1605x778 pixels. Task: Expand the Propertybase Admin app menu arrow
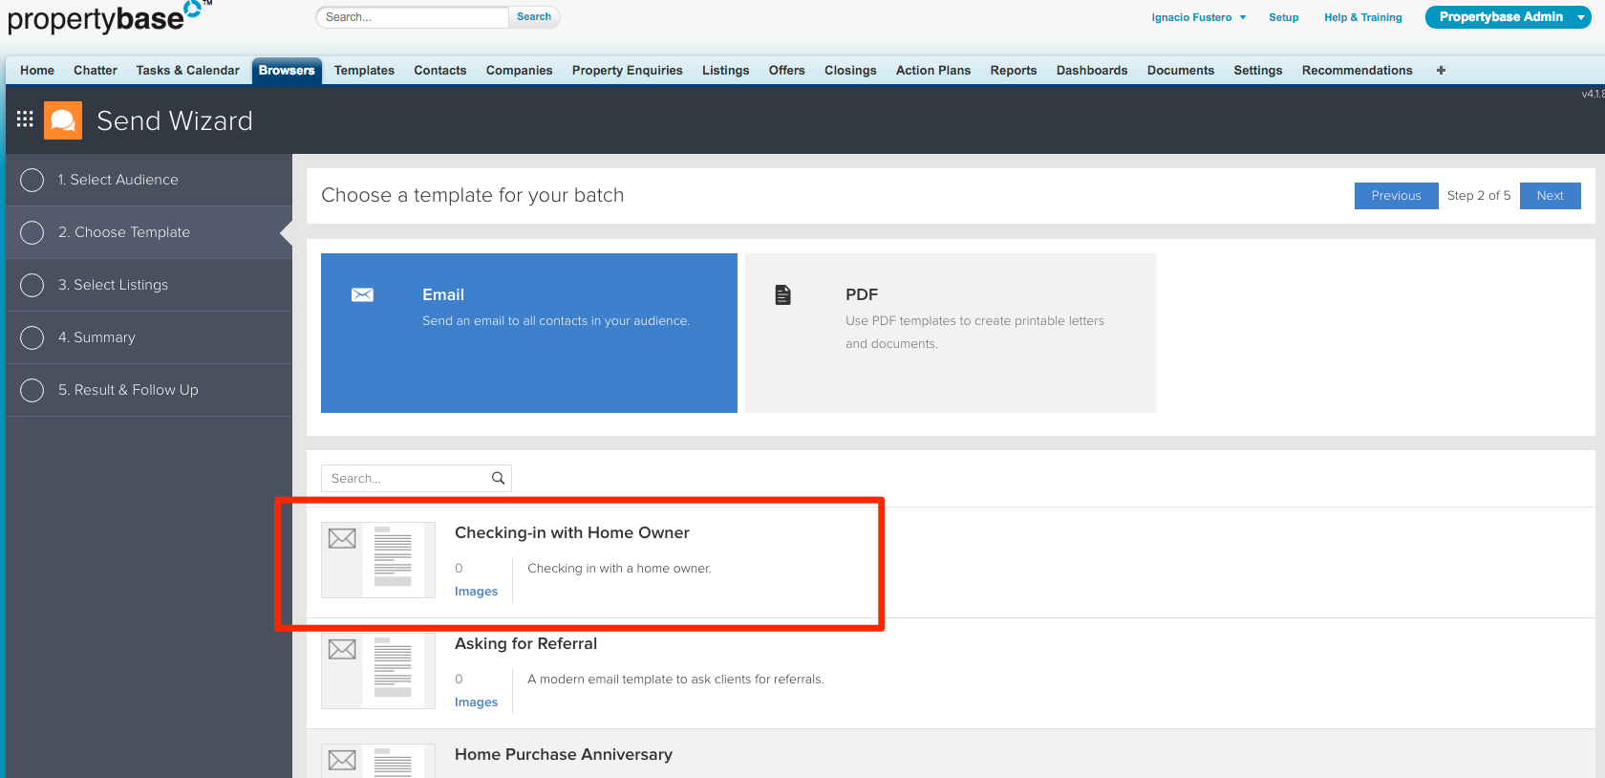pyautogui.click(x=1581, y=17)
